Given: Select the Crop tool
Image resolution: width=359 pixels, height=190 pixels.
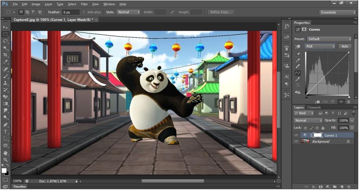Looking at the screenshot, I should pyautogui.click(x=6, y=55).
